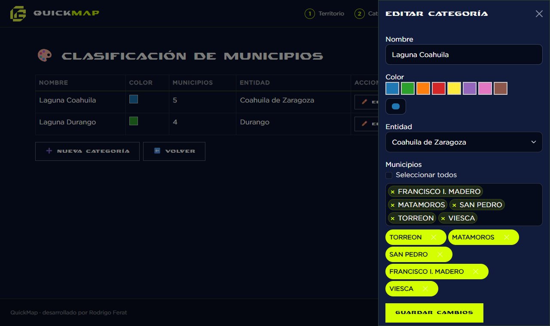Click the x on yellow FRANCISCO I. MADERO tag
The height and width of the screenshot is (326, 550).
click(x=476, y=272)
